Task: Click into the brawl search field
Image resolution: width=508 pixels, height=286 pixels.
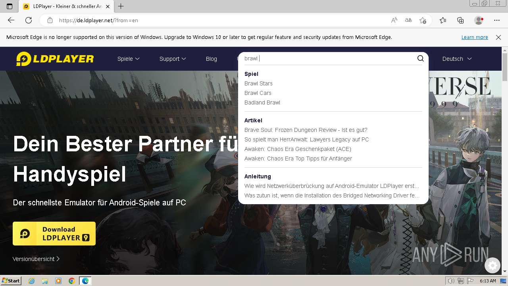Action: coord(329,58)
